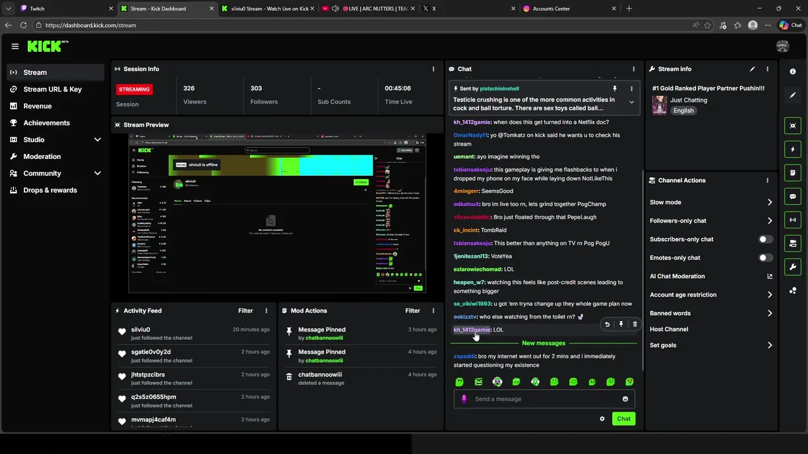The width and height of the screenshot is (808, 454).
Task: Reply to kh_1412gamie's LOL message
Action: coord(607,324)
